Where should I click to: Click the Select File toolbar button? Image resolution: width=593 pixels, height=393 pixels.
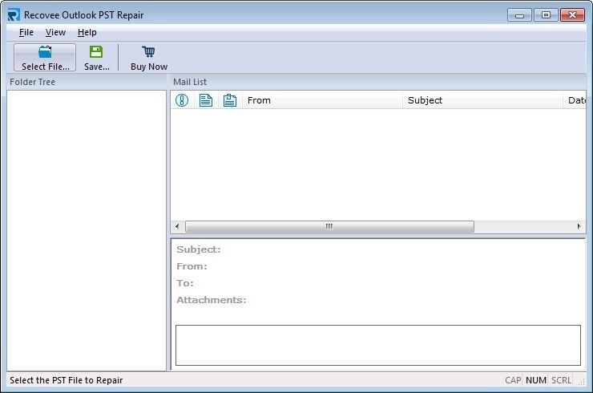click(45, 58)
